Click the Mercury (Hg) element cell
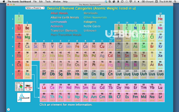Screen dimensions: 179x112 (110, 65)
